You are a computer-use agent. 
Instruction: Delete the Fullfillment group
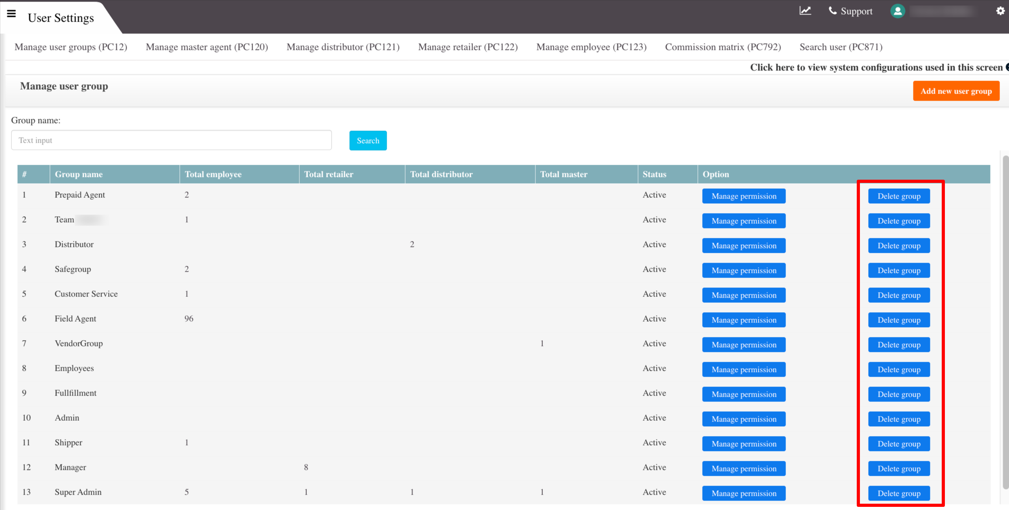tap(899, 394)
